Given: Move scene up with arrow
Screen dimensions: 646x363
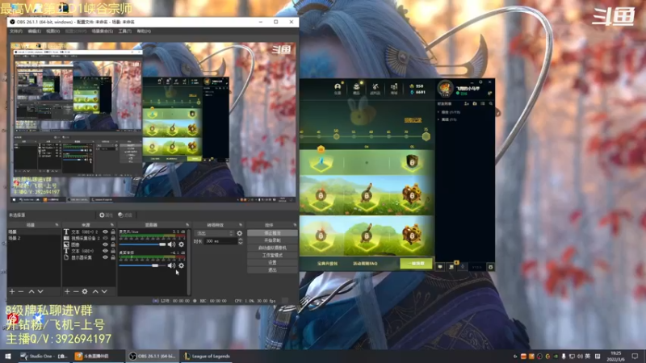Looking at the screenshot, I should [x=31, y=291].
